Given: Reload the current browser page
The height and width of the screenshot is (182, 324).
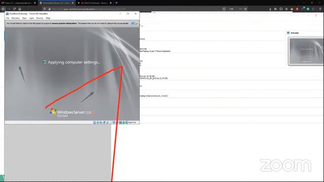Looking at the screenshot, I should tap(14, 9).
